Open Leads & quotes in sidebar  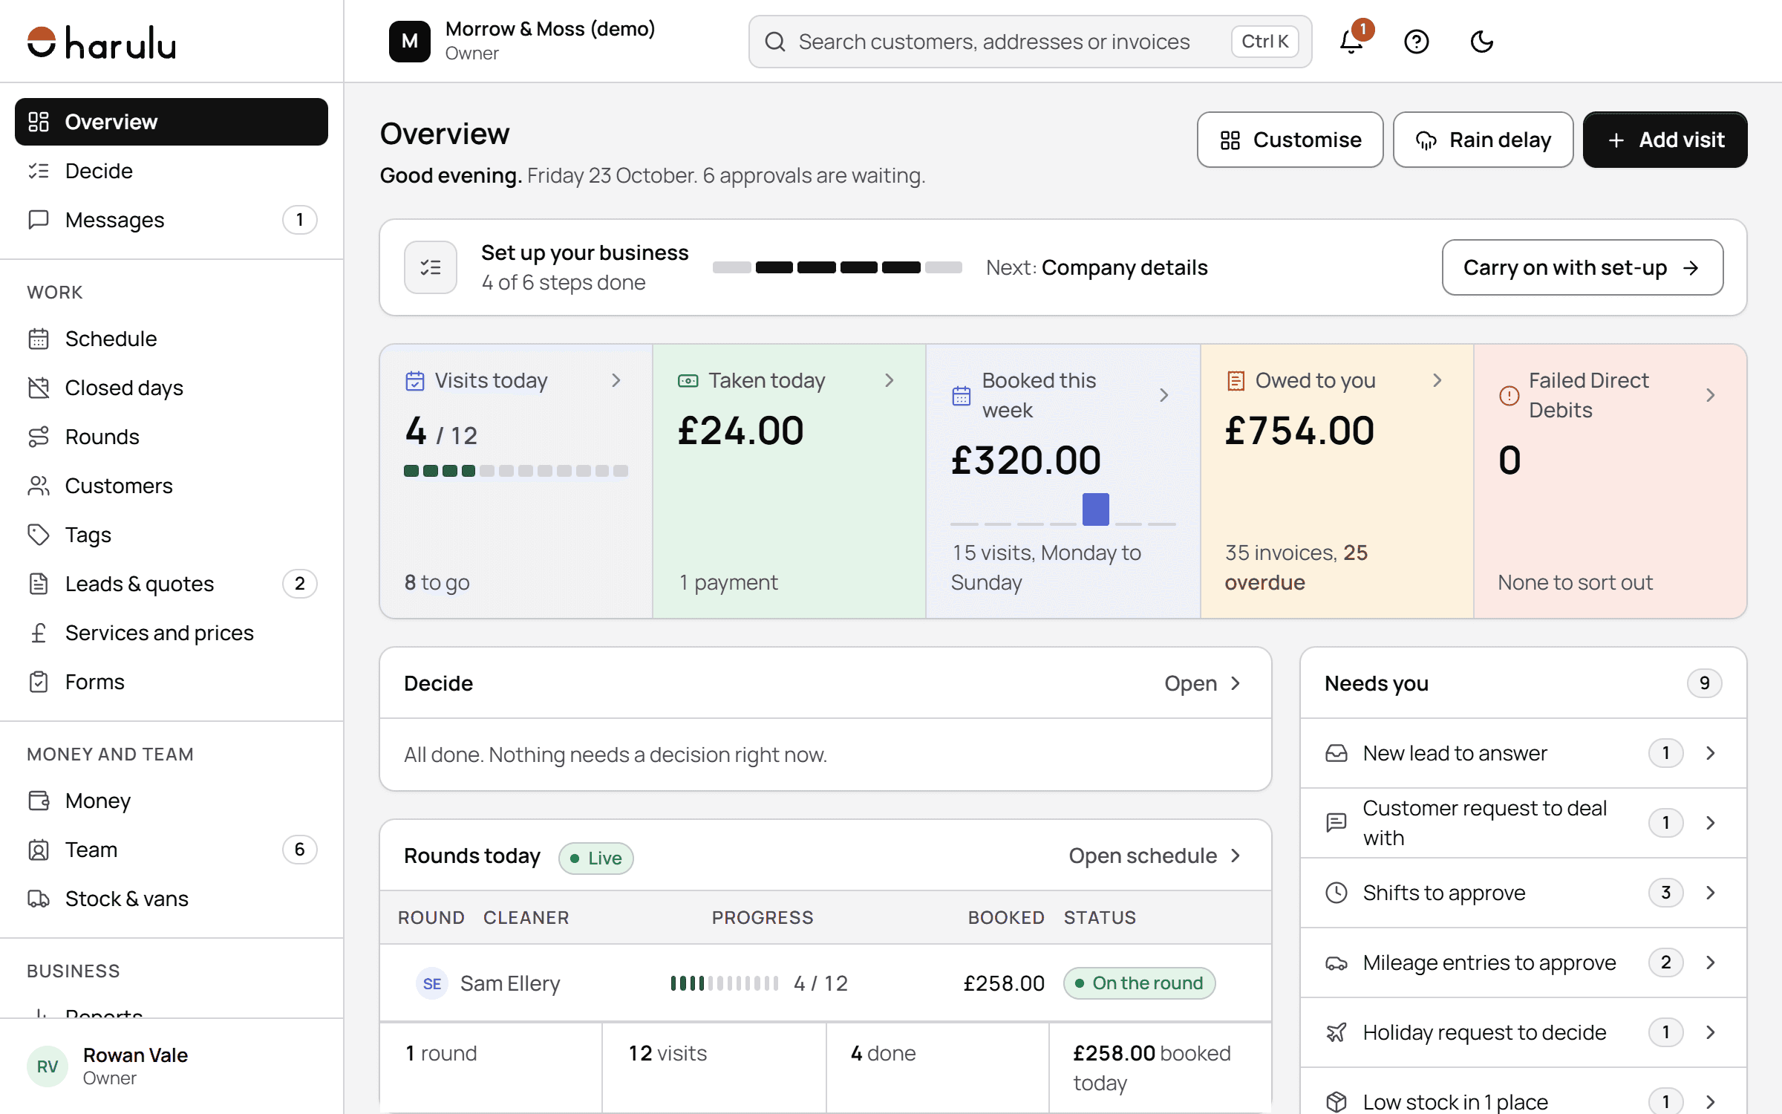pyautogui.click(x=172, y=584)
